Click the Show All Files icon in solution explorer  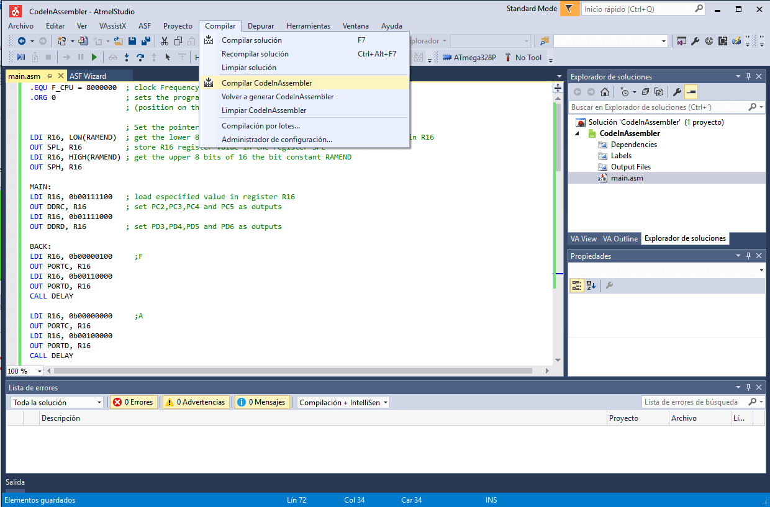pos(659,92)
